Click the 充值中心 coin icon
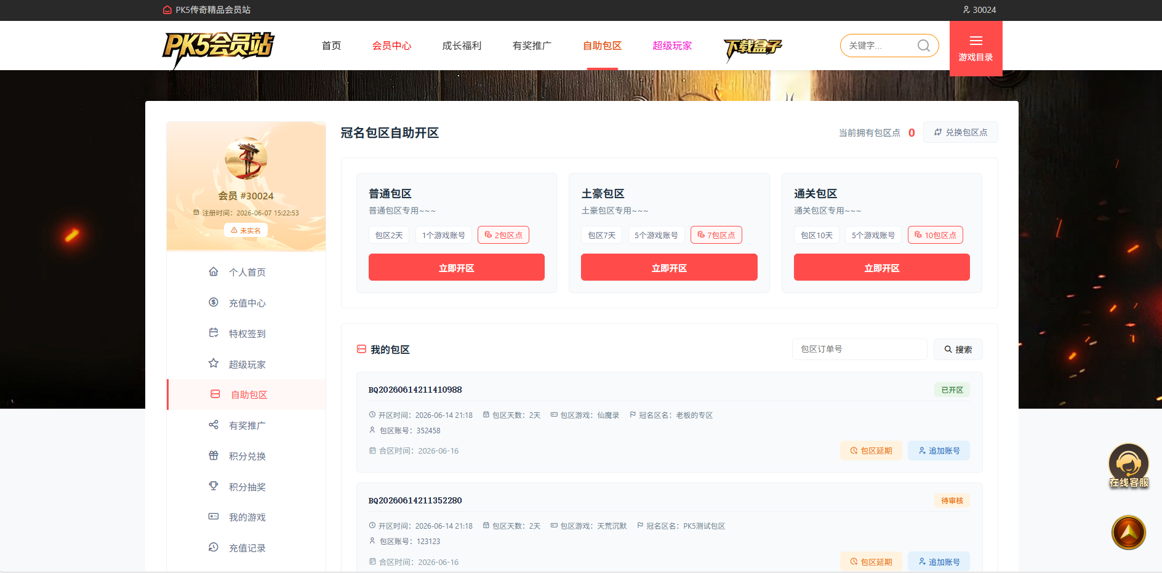 pos(214,302)
